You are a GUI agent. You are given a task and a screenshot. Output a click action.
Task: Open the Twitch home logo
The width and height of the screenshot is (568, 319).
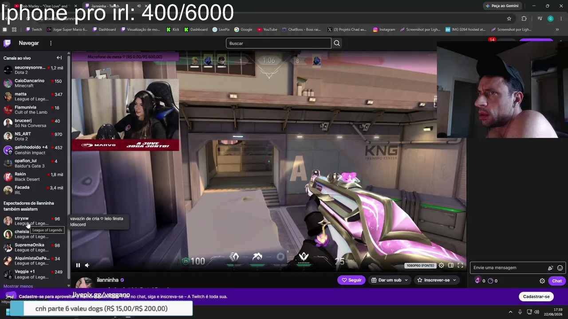[x=7, y=43]
